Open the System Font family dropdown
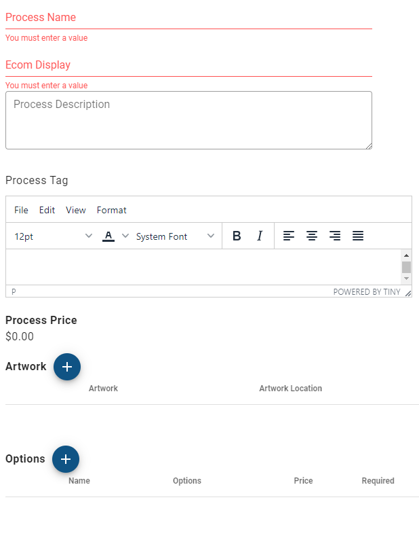Viewport: 419px width, 540px height. pyautogui.click(x=176, y=236)
